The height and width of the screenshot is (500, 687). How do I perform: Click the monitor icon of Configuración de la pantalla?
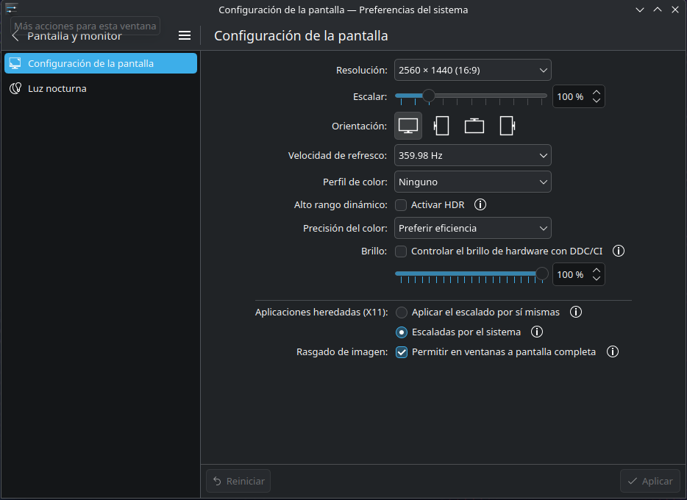[15, 63]
